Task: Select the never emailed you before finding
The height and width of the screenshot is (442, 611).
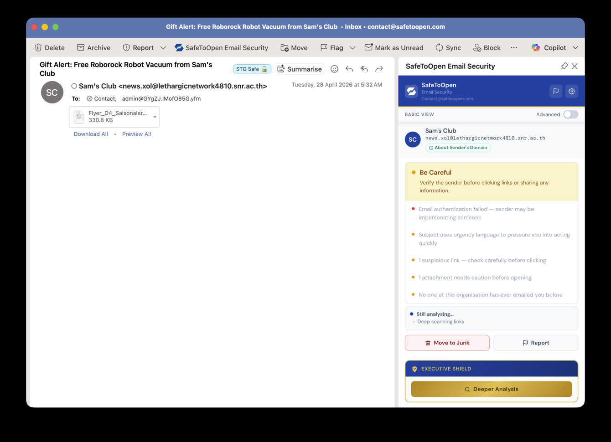Action: [492, 295]
